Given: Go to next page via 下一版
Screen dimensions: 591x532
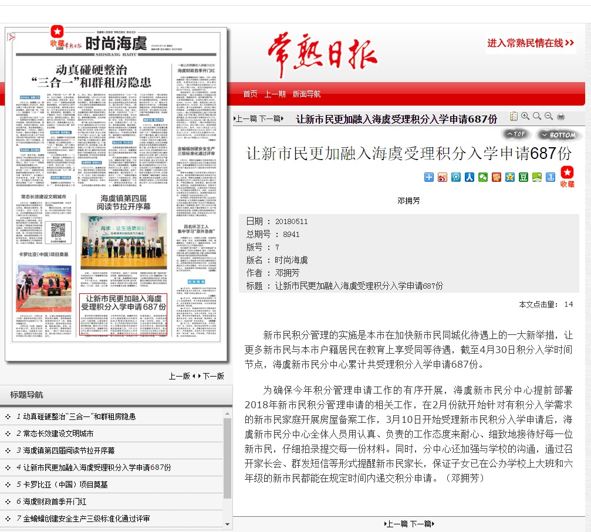Looking at the screenshot, I should point(213,376).
